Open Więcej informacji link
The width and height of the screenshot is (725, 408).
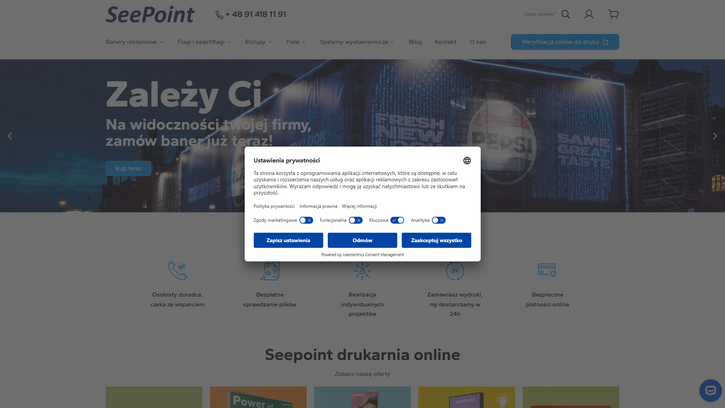point(359,206)
